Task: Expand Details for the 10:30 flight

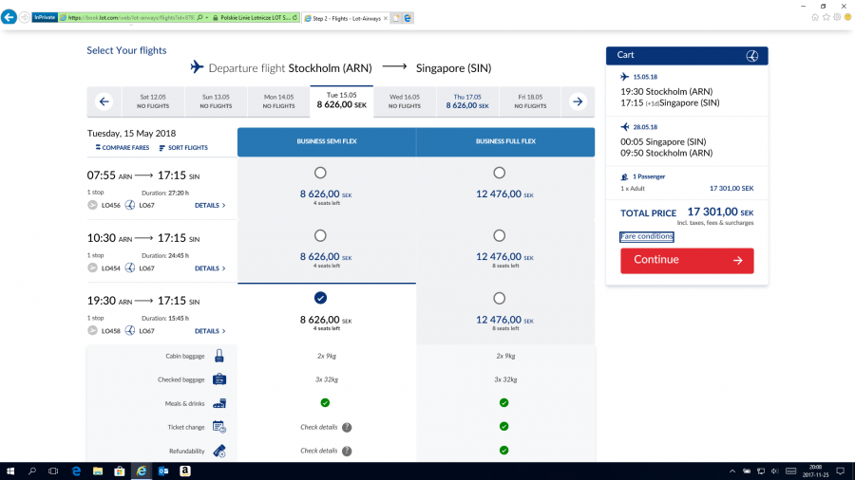Action: coord(210,268)
